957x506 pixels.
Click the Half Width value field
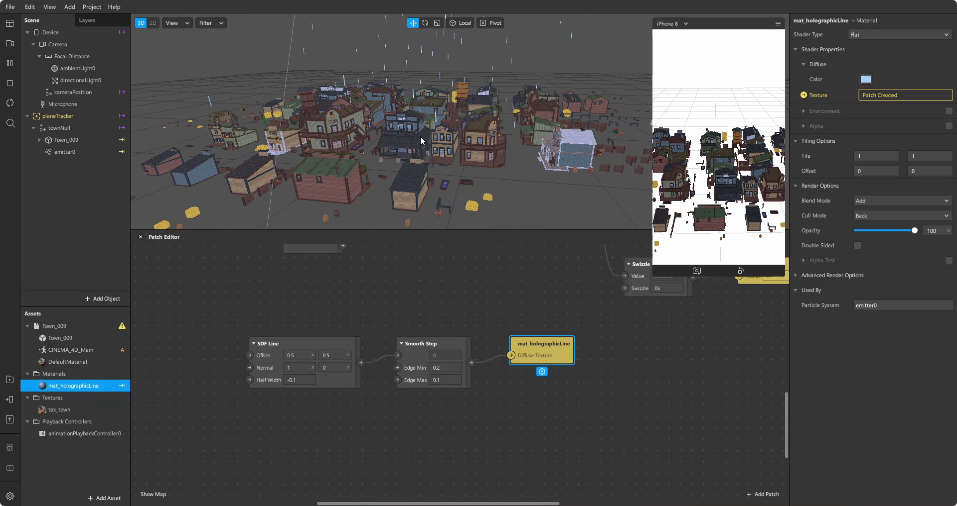300,380
